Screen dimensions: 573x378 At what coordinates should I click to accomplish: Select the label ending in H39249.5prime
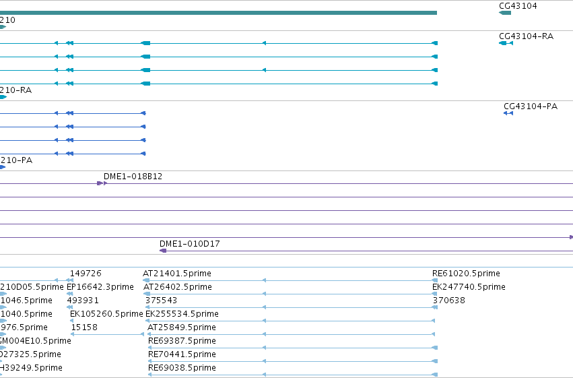(31, 368)
